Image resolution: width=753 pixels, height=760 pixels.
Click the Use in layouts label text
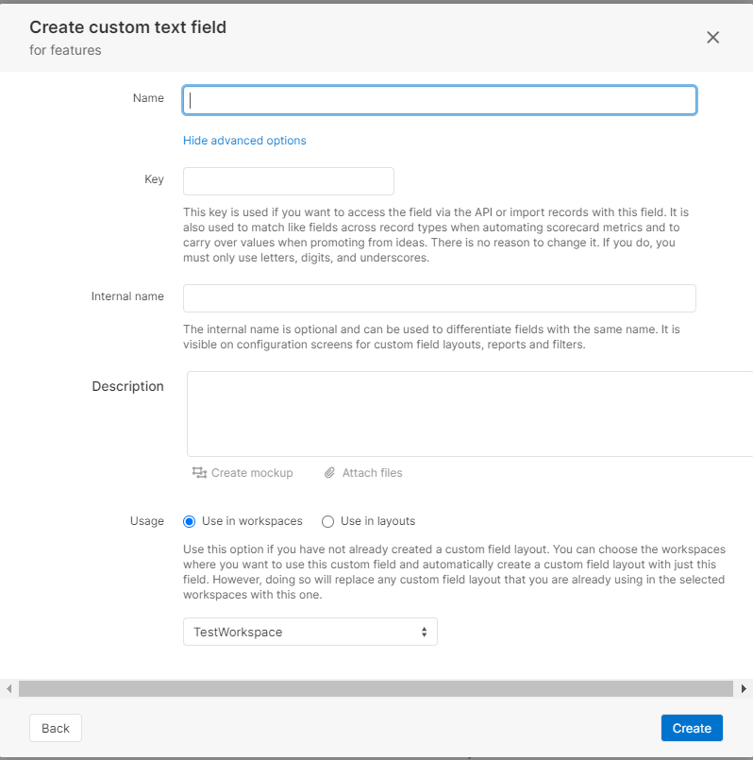(x=377, y=521)
